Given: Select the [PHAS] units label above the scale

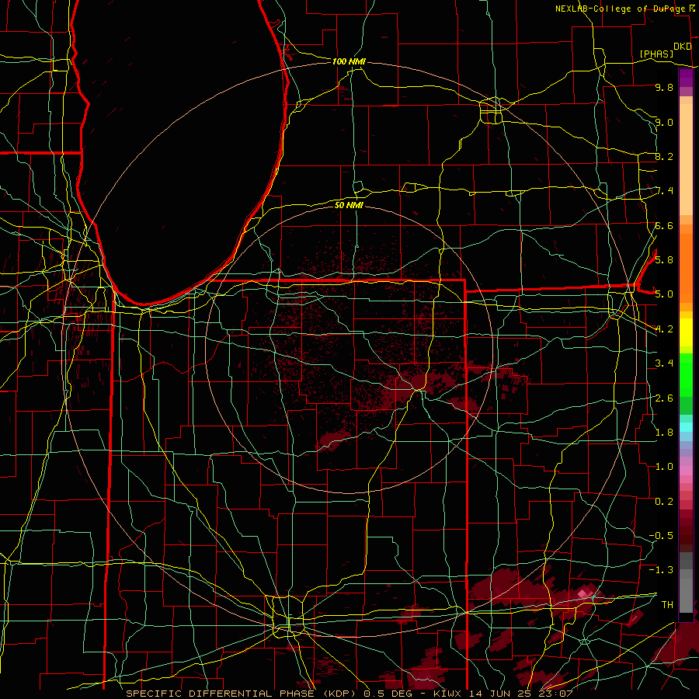Looking at the screenshot, I should 656,54.
